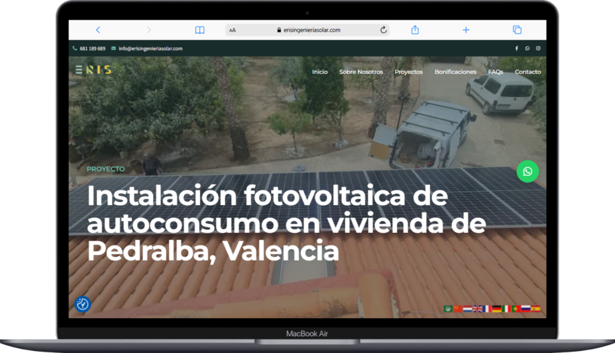Click the Safari forward arrow
This screenshot has height=353, width=615.
coord(149,30)
